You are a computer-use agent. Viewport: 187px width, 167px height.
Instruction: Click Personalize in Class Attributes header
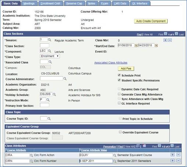click(x=109, y=146)
